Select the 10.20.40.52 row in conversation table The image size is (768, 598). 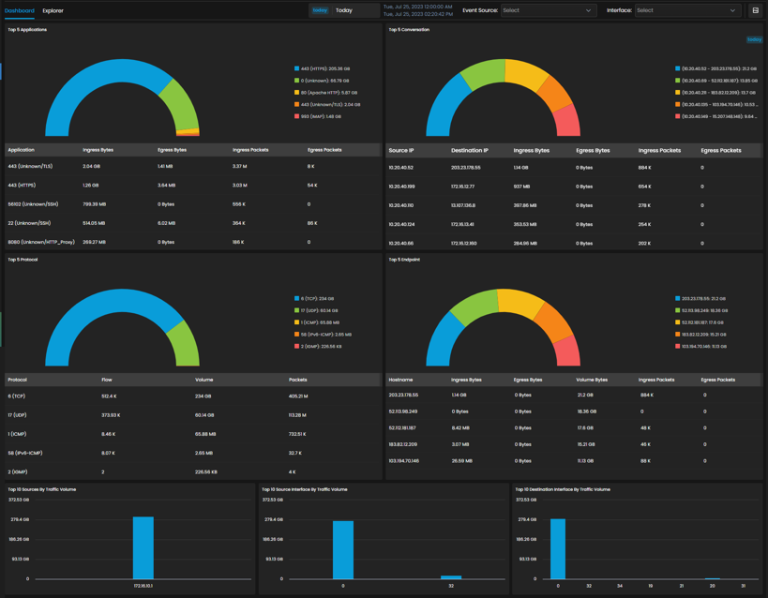(x=573, y=168)
